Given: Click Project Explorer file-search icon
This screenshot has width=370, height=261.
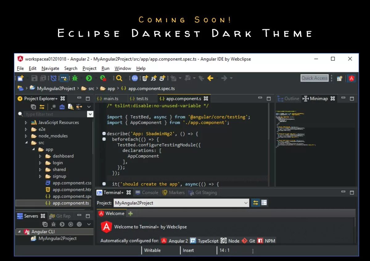Looking at the screenshot, I should (71, 107).
